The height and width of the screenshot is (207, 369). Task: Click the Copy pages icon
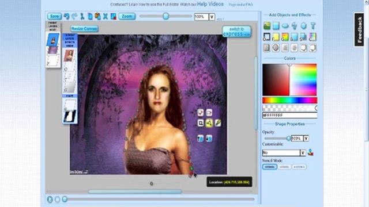pyautogui.click(x=90, y=16)
